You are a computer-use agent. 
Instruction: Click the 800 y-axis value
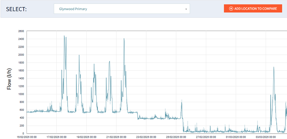click(x=22, y=102)
